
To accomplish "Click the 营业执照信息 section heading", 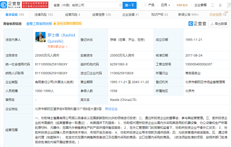I will point(12,24).
